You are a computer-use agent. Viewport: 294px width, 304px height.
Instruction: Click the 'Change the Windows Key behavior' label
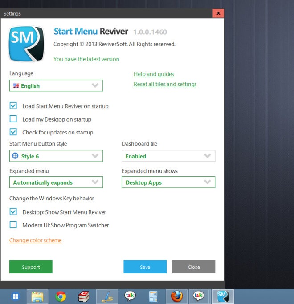[52, 199]
